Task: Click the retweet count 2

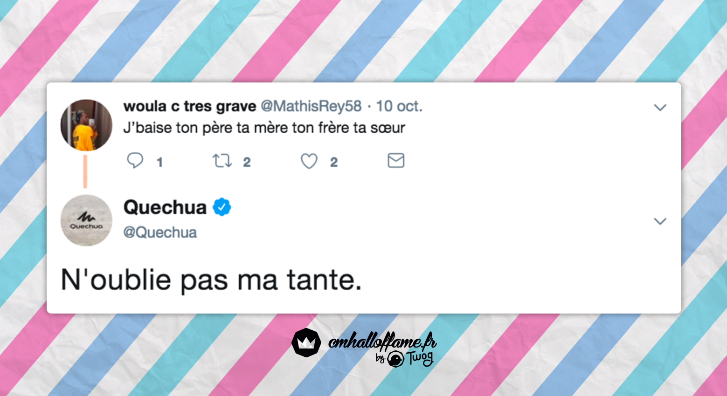Action: tap(247, 162)
